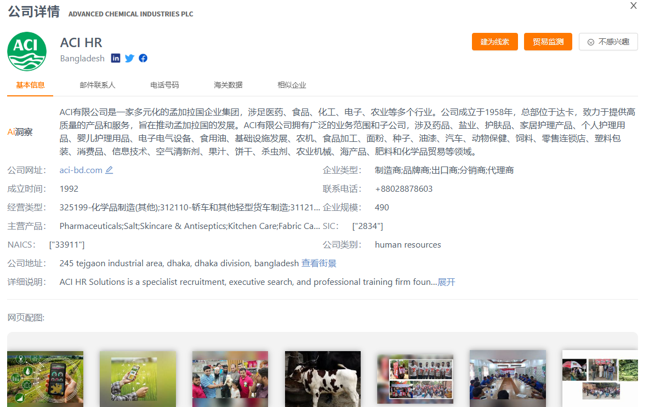Click the 贸易监测 button
Screen dimensions: 649x407
[548, 42]
